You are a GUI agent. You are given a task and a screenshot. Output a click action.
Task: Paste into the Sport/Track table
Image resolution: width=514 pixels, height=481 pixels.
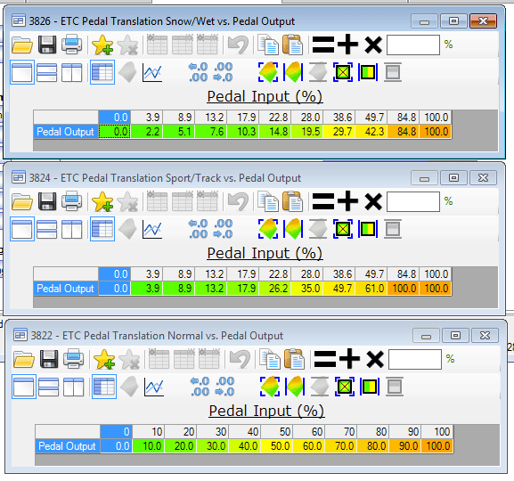pos(293,201)
